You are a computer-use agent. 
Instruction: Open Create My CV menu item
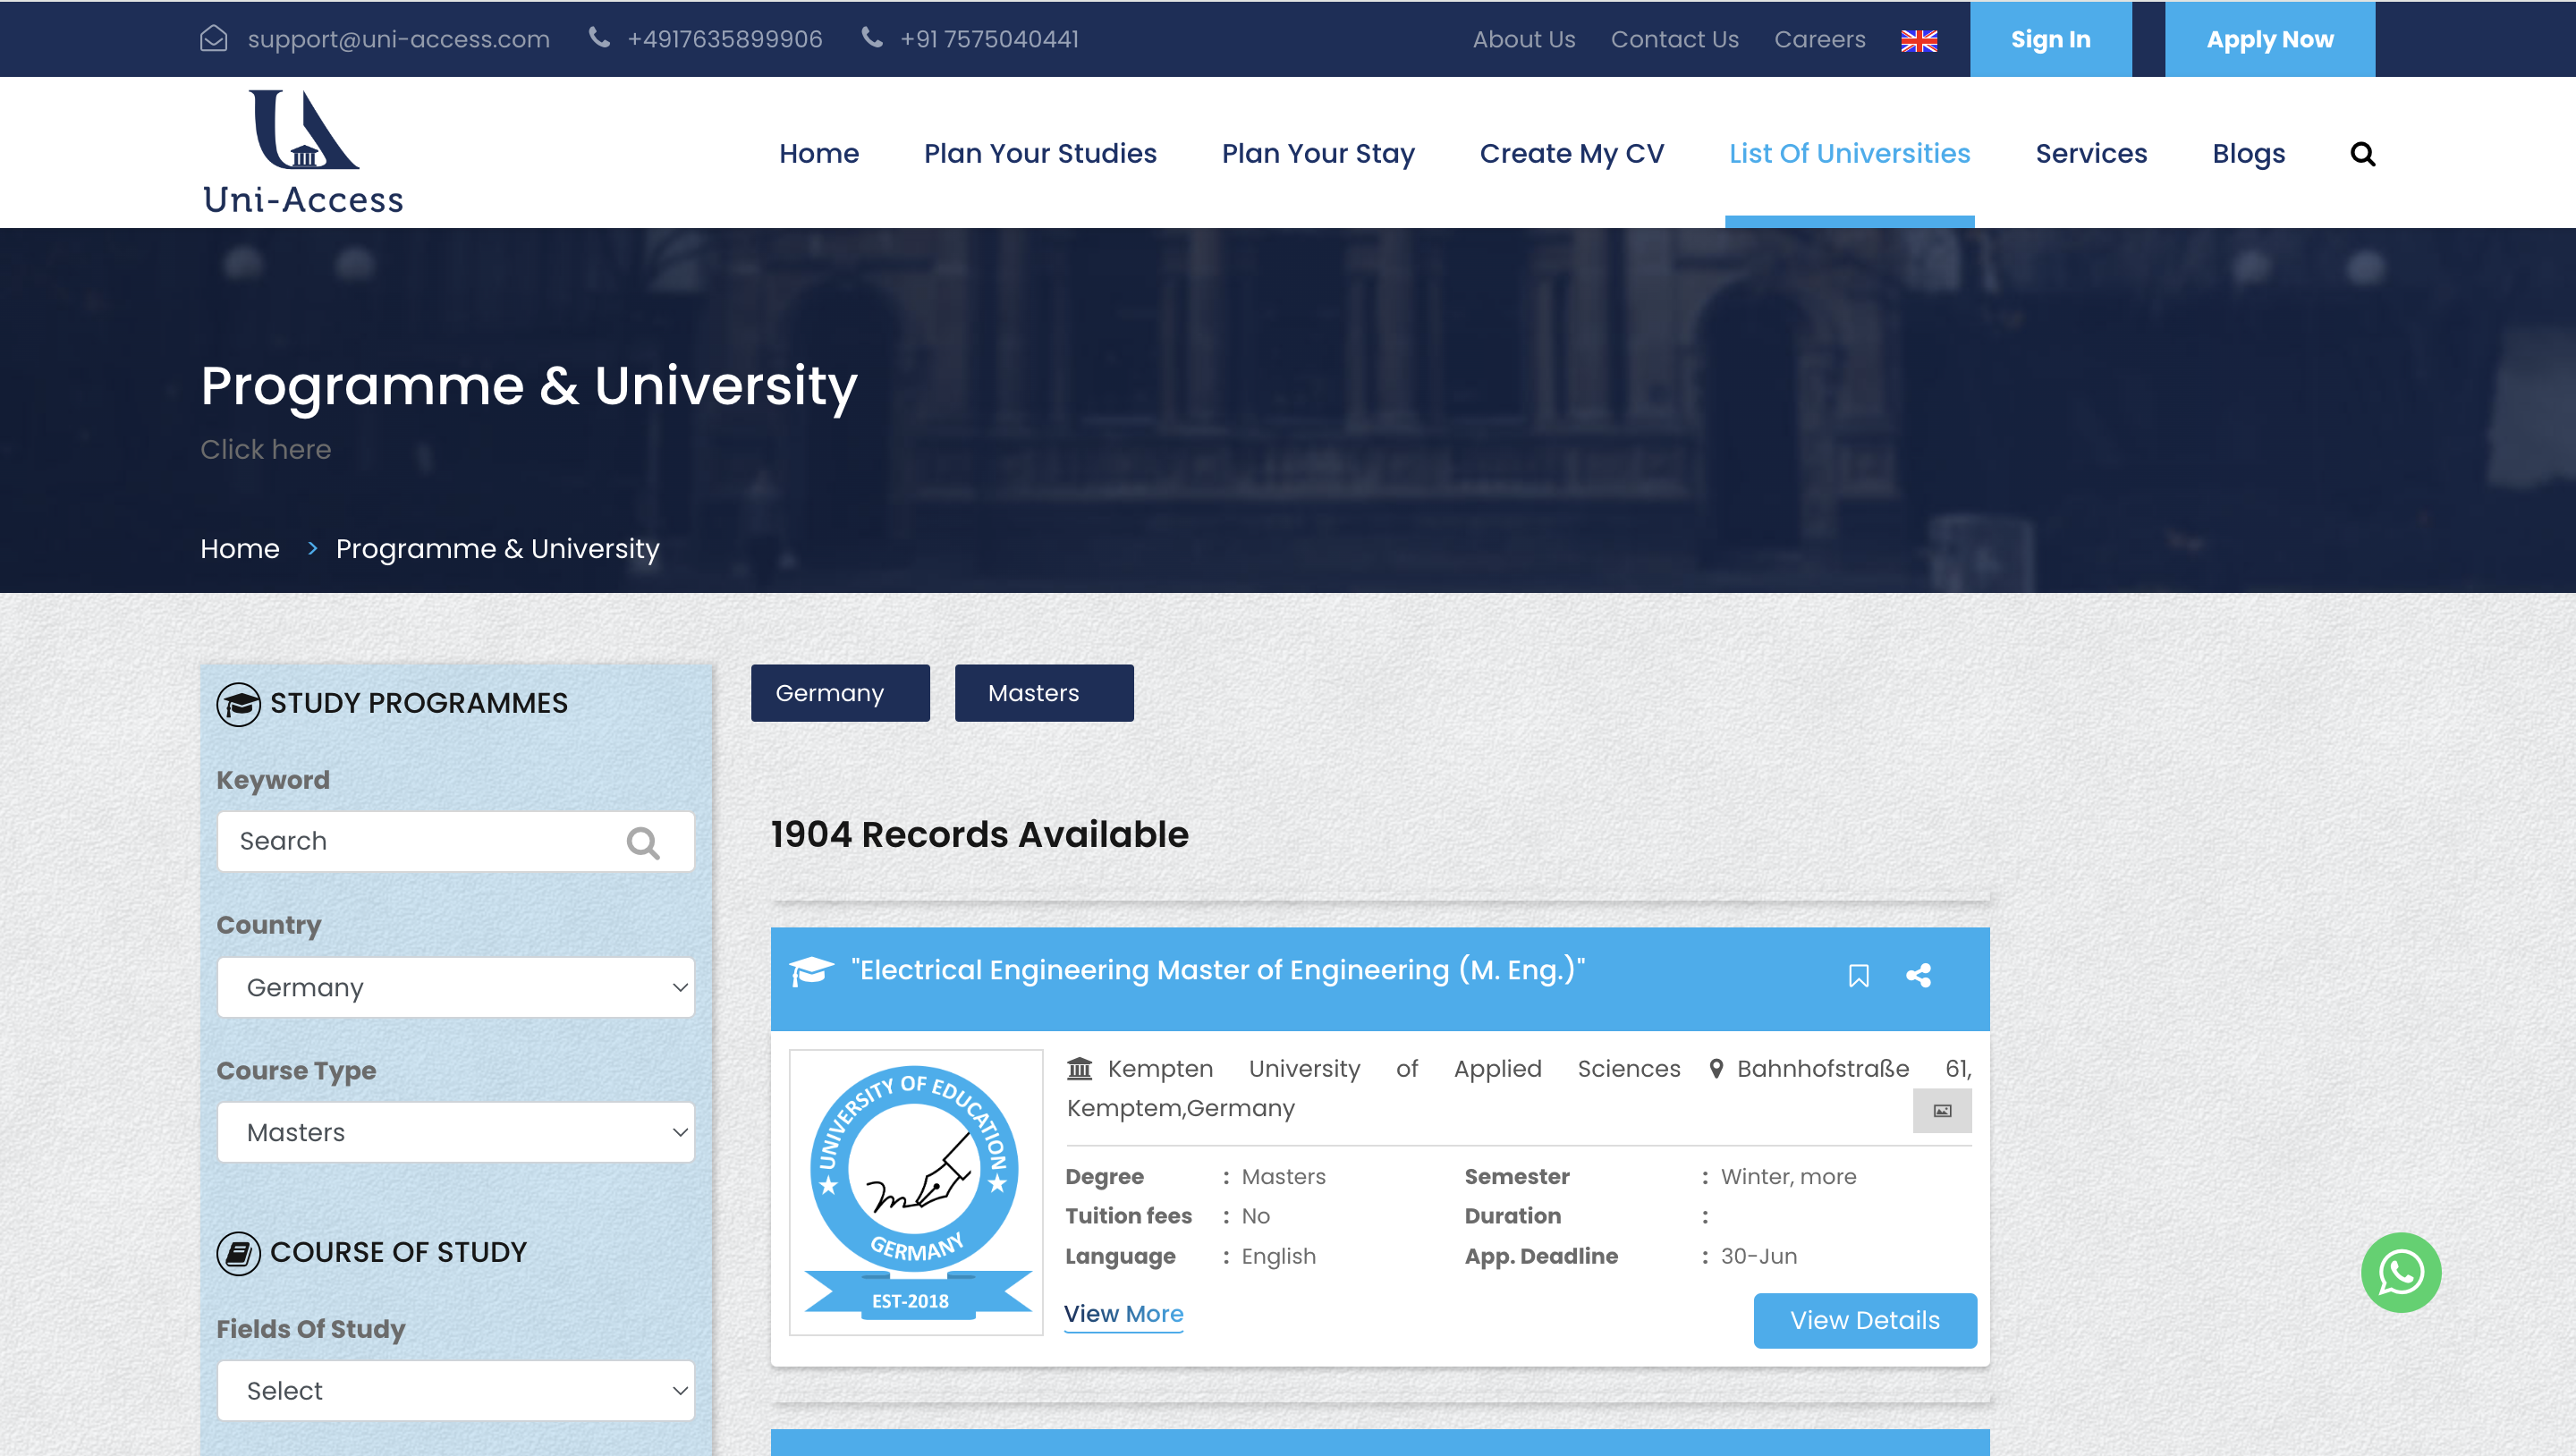pyautogui.click(x=1572, y=154)
